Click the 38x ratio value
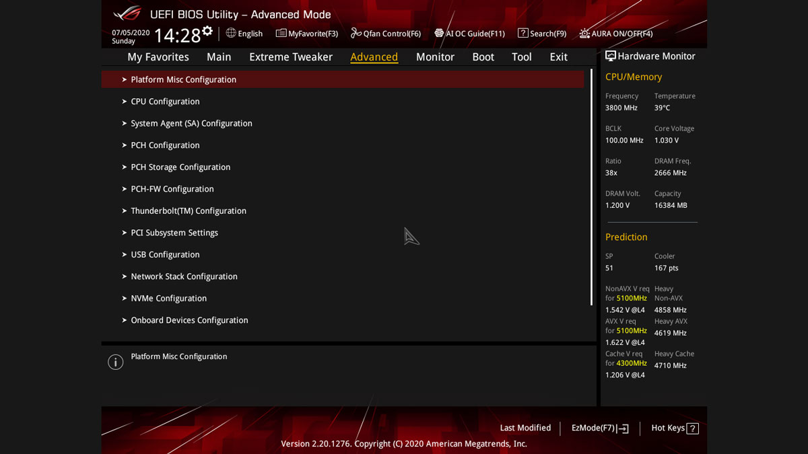 [x=611, y=173]
